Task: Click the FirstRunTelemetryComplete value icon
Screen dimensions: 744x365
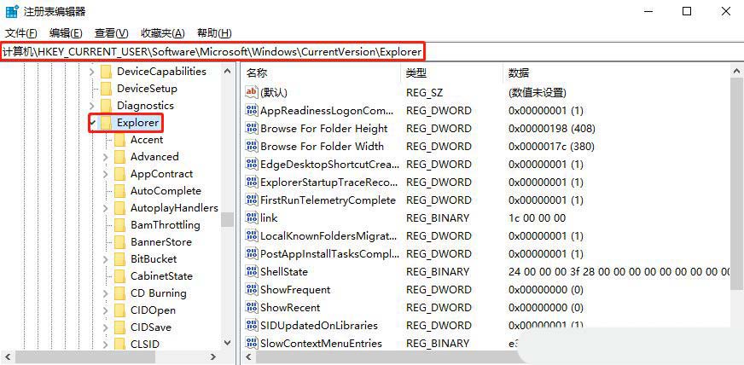Action: coord(252,200)
